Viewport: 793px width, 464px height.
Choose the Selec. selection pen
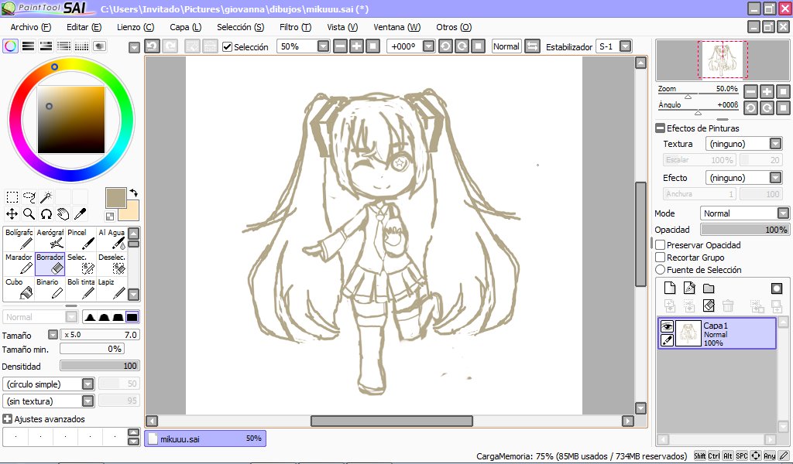[81, 264]
